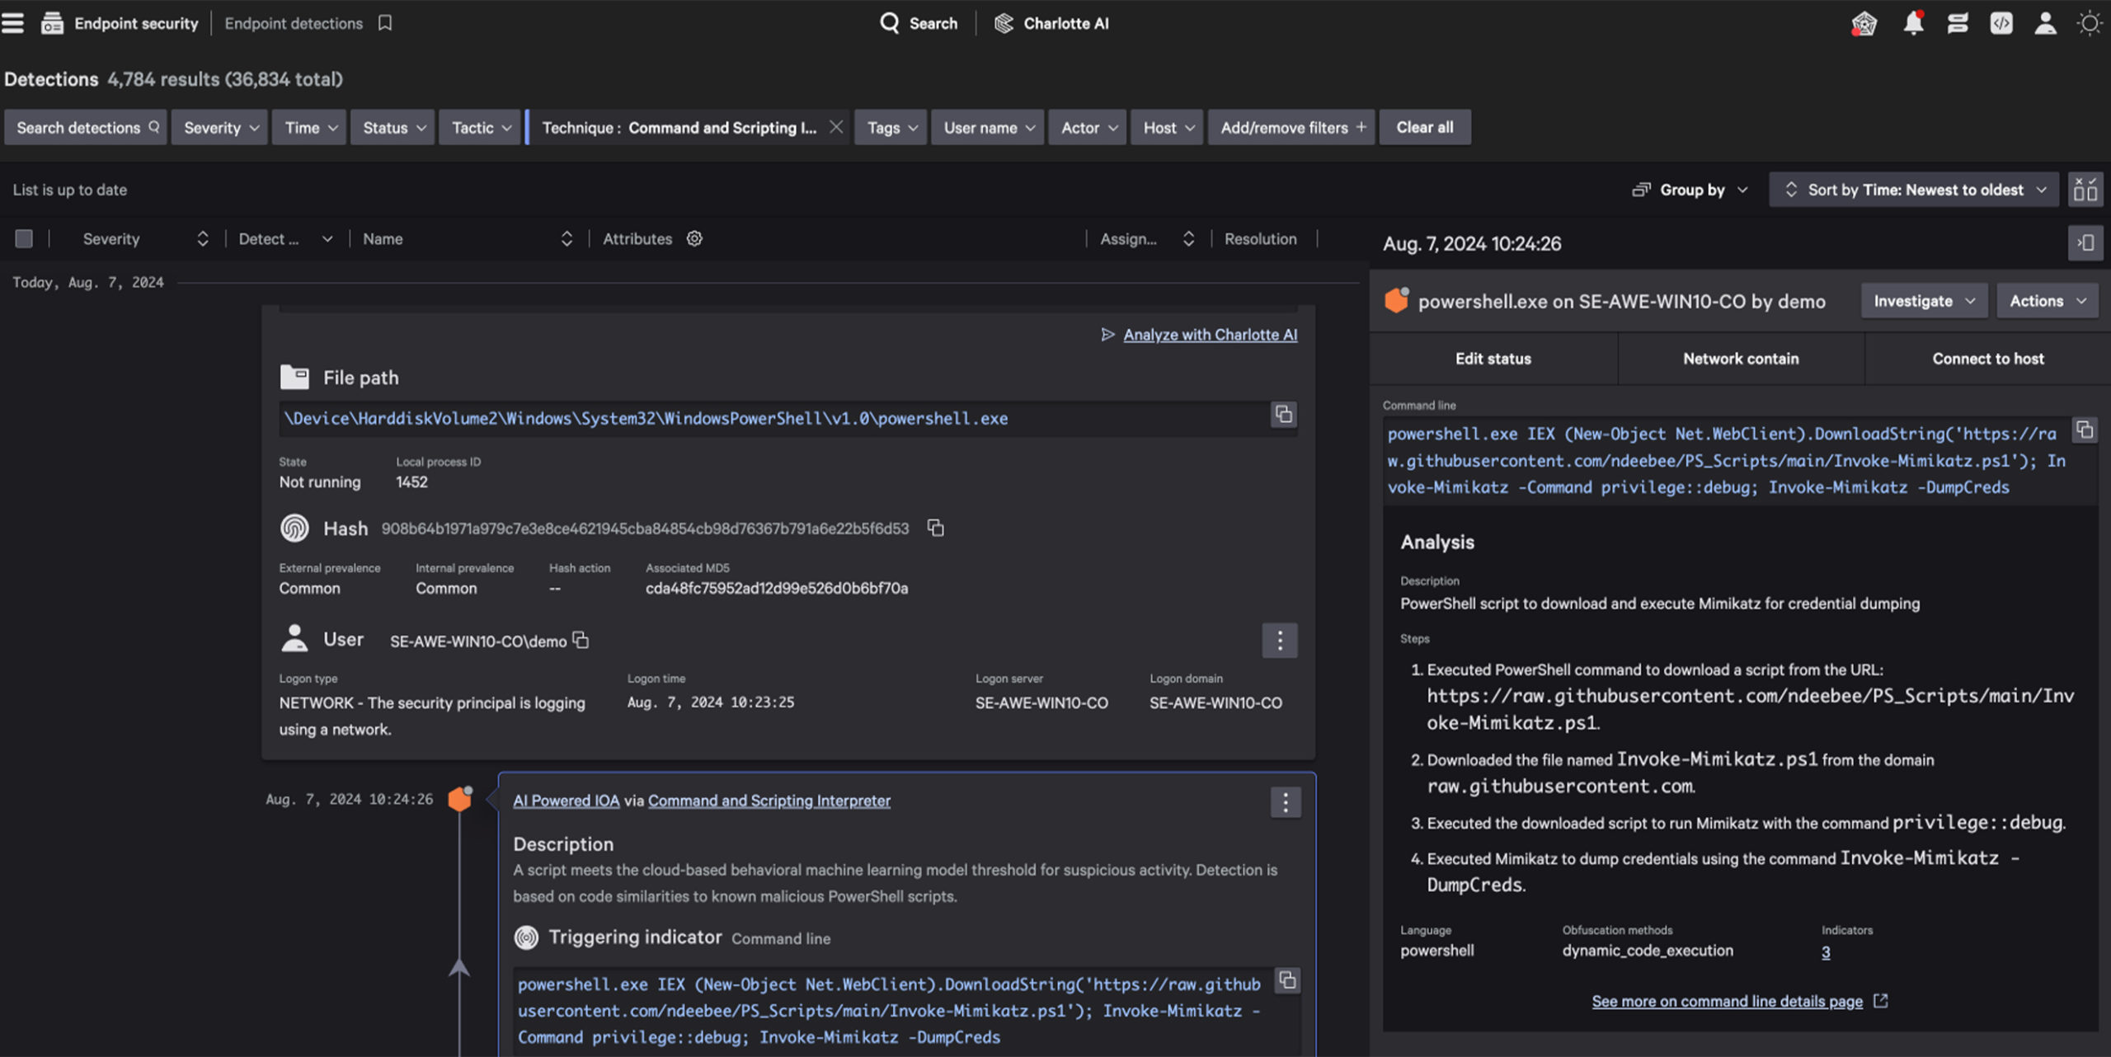Open the stacked messages icon in header
The height and width of the screenshot is (1057, 2111).
(1958, 23)
